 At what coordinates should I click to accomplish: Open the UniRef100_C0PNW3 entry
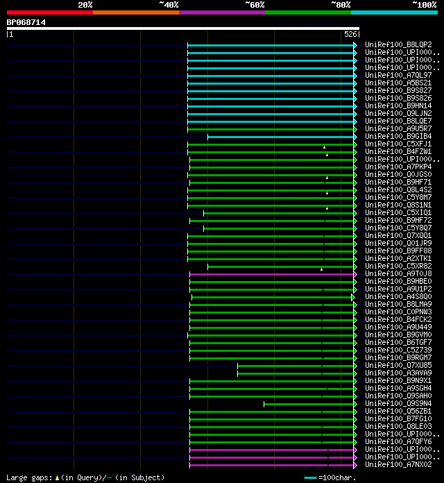pyautogui.click(x=398, y=312)
